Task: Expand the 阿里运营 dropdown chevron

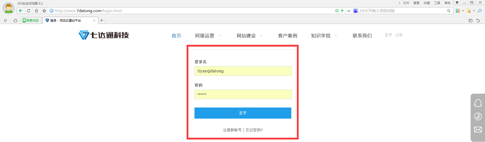Action: [x=219, y=36]
